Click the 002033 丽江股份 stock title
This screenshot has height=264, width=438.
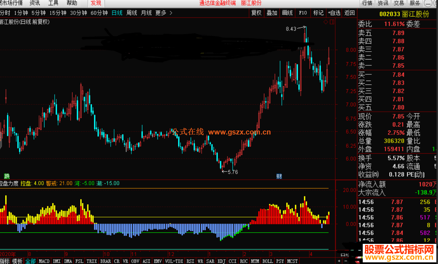click(x=404, y=14)
